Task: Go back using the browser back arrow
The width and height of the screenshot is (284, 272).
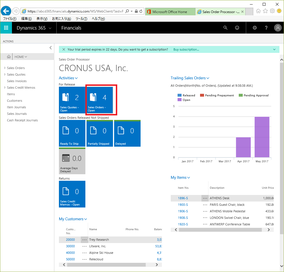Action: pos(6,11)
